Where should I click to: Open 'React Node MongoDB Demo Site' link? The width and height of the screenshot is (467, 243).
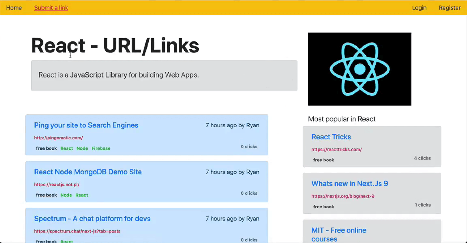[88, 172]
